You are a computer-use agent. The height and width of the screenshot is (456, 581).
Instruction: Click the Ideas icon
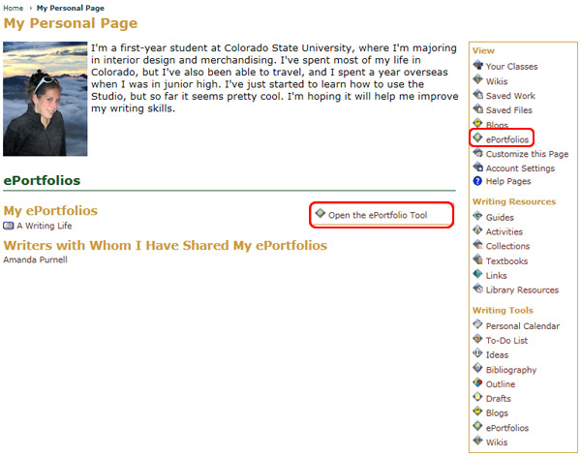[x=478, y=353]
